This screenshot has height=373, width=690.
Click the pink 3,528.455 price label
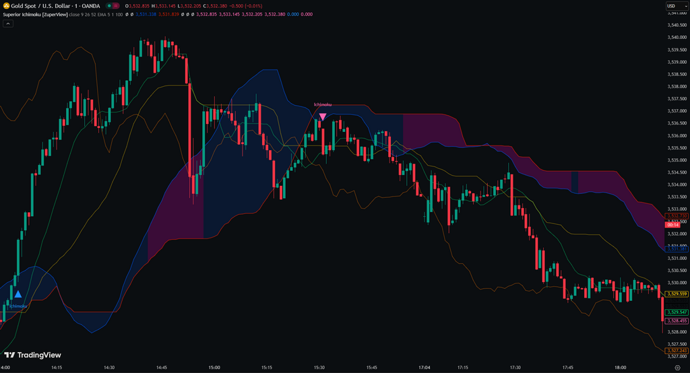click(677, 321)
